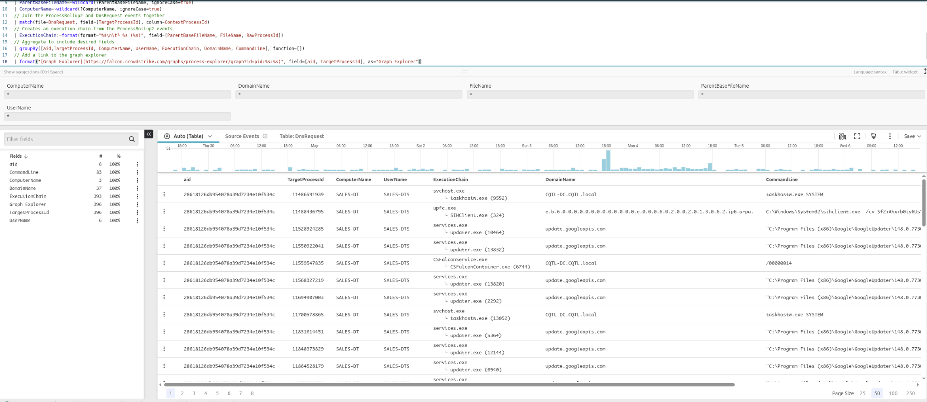Open options menu for aid field
This screenshot has width=927, height=402.
[137, 165]
